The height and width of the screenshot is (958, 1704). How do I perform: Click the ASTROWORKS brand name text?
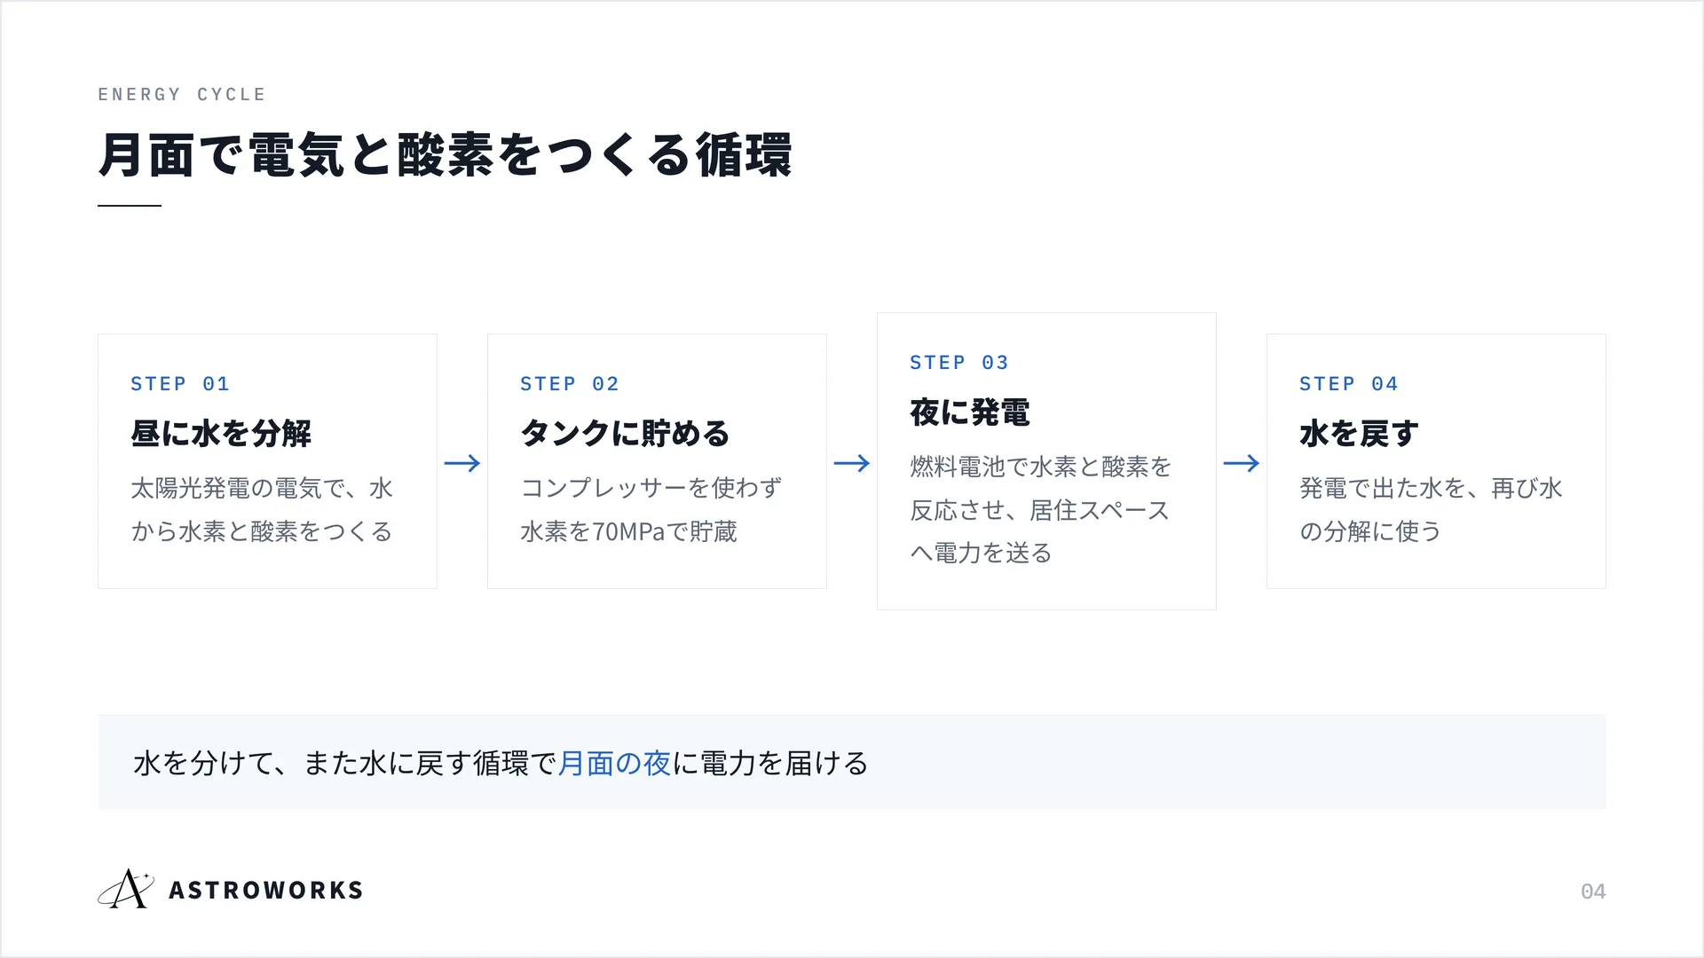266,891
